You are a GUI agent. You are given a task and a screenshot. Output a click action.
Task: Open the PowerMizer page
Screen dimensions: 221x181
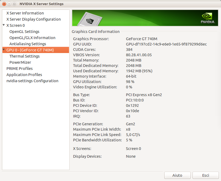(x=20, y=62)
